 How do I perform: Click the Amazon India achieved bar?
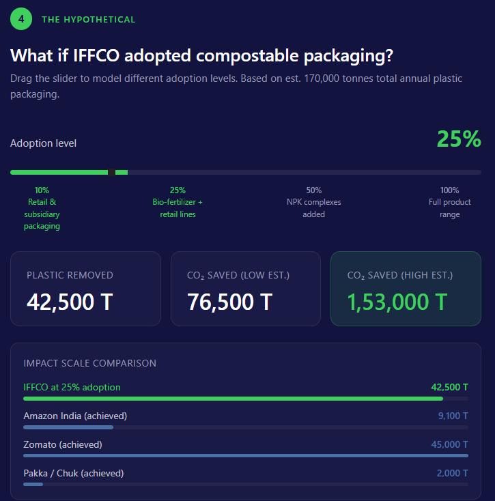pos(68,427)
